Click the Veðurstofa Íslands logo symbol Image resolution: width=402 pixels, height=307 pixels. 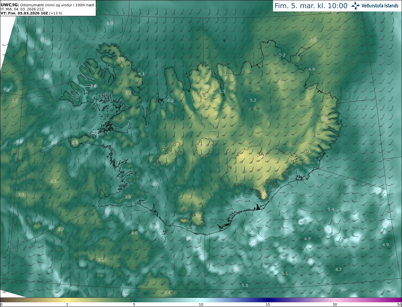[x=356, y=5]
